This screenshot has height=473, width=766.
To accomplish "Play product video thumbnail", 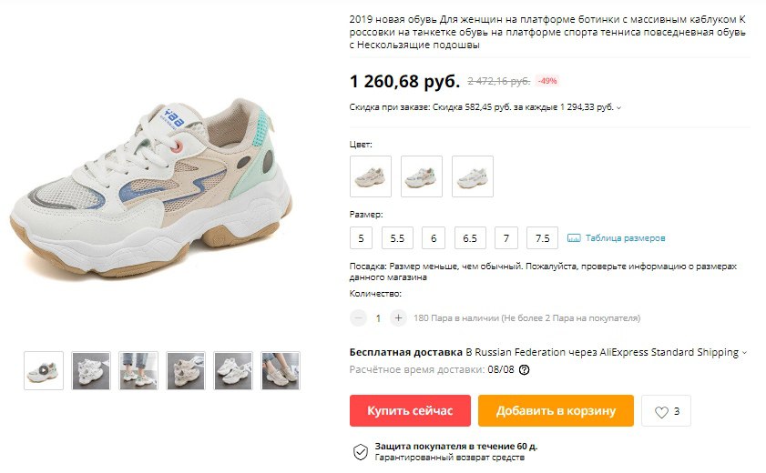I will pyautogui.click(x=44, y=370).
